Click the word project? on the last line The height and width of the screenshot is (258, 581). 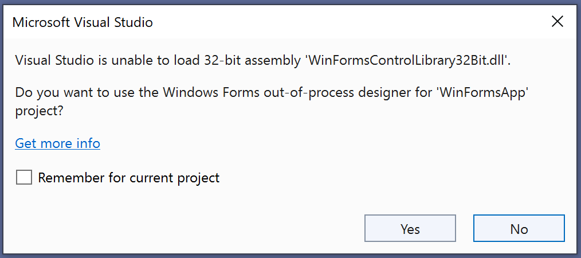(38, 112)
